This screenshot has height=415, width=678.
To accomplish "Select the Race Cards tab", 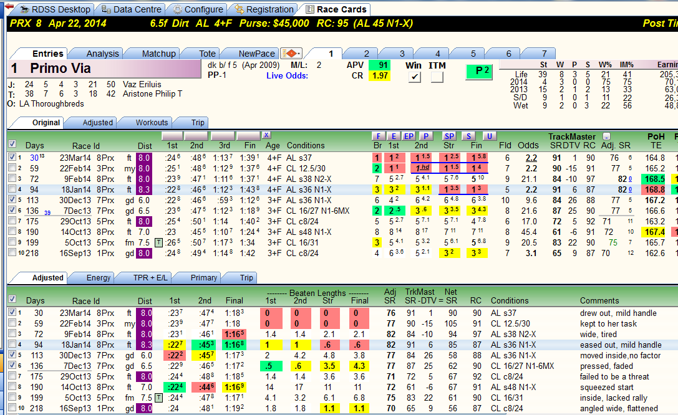I will (x=336, y=9).
